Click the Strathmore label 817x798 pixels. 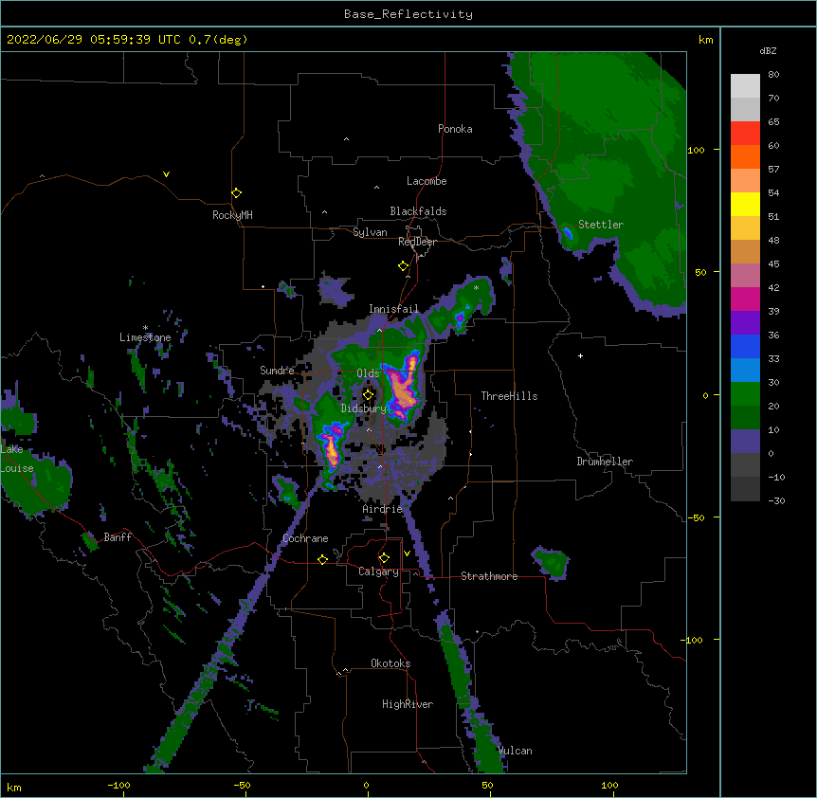pos(489,576)
